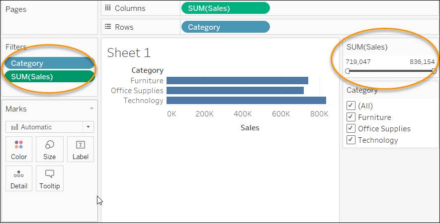Click the 836,154 maximum value field
The height and width of the screenshot is (223, 440).
(x=422, y=62)
